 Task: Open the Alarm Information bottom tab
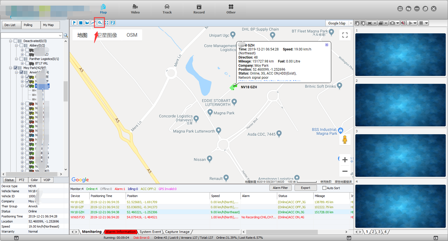tap(121, 232)
